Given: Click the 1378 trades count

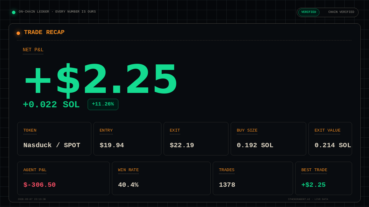Looking at the screenshot, I should [227, 185].
